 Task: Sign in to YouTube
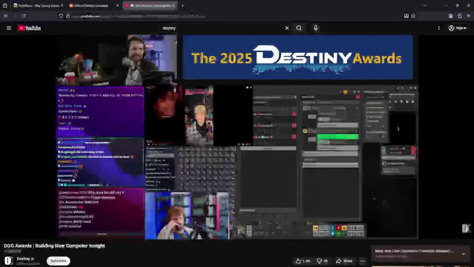pyautogui.click(x=457, y=28)
